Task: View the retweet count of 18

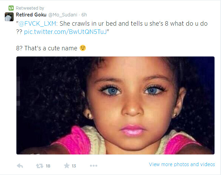Action: [48, 166]
